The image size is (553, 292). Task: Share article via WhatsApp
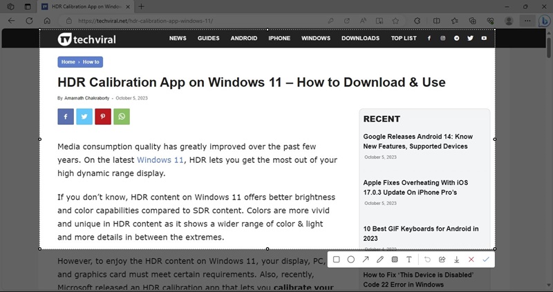(122, 117)
